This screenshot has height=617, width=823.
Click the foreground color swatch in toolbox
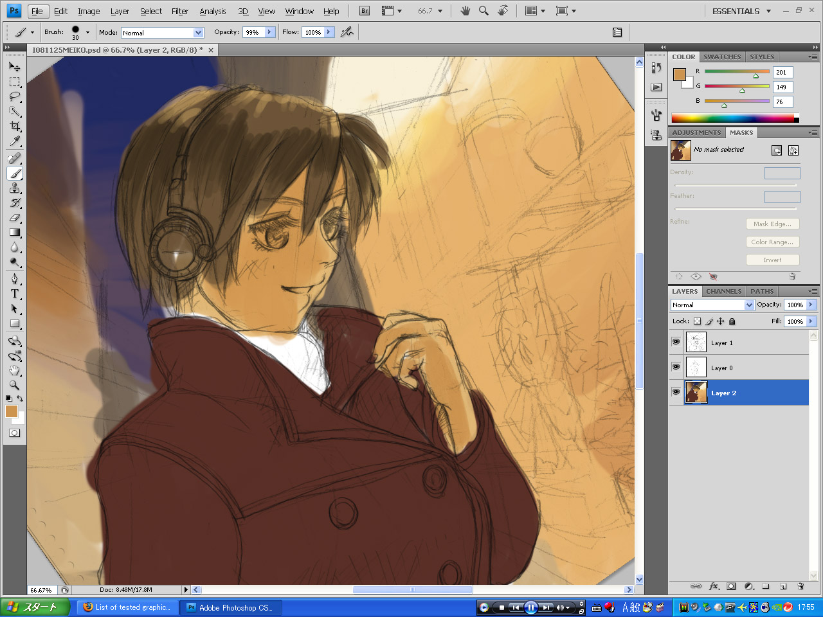click(11, 411)
